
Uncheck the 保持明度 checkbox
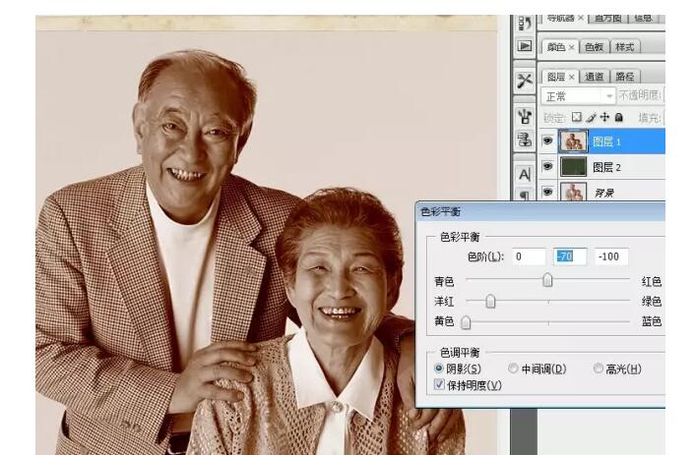439,384
